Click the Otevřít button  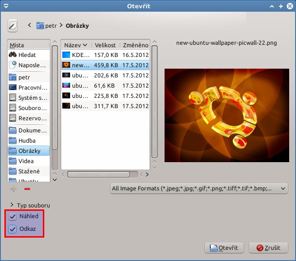coord(224,248)
